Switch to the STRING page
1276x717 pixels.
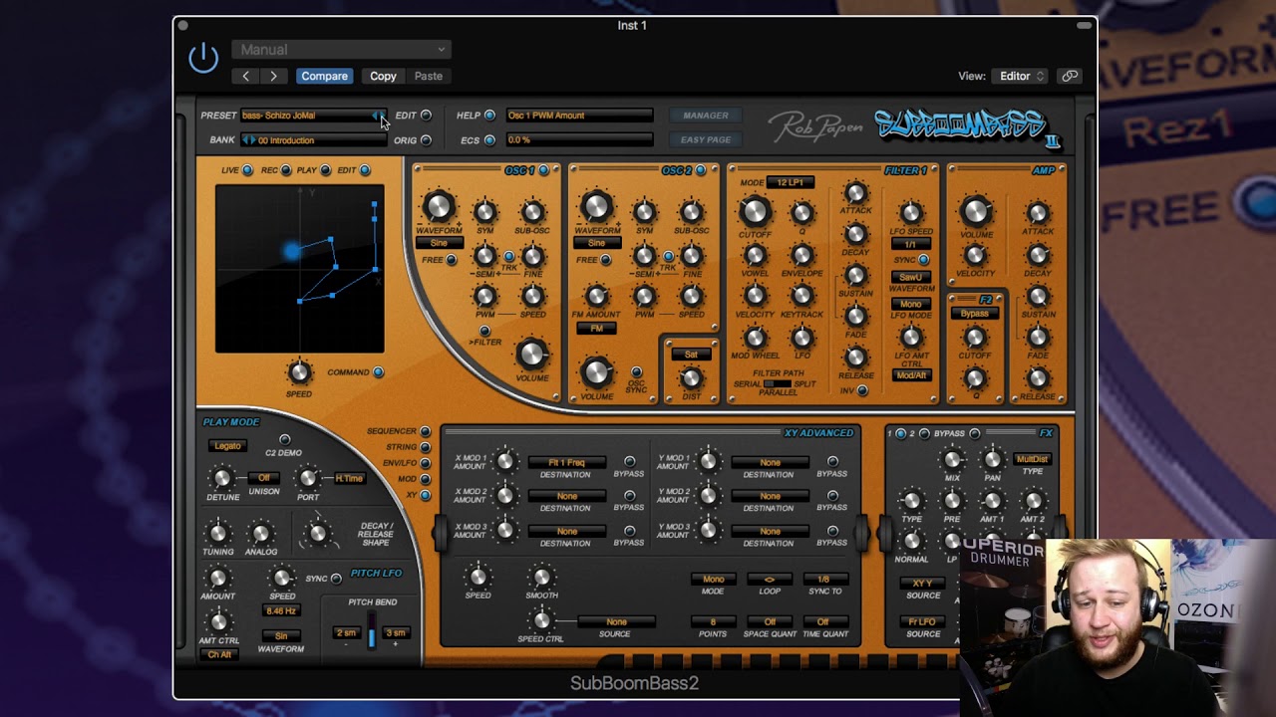pos(426,447)
